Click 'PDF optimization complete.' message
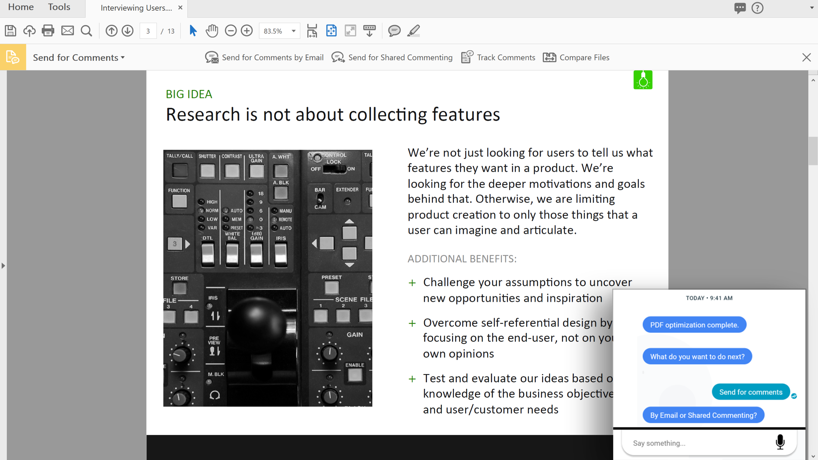 694,325
